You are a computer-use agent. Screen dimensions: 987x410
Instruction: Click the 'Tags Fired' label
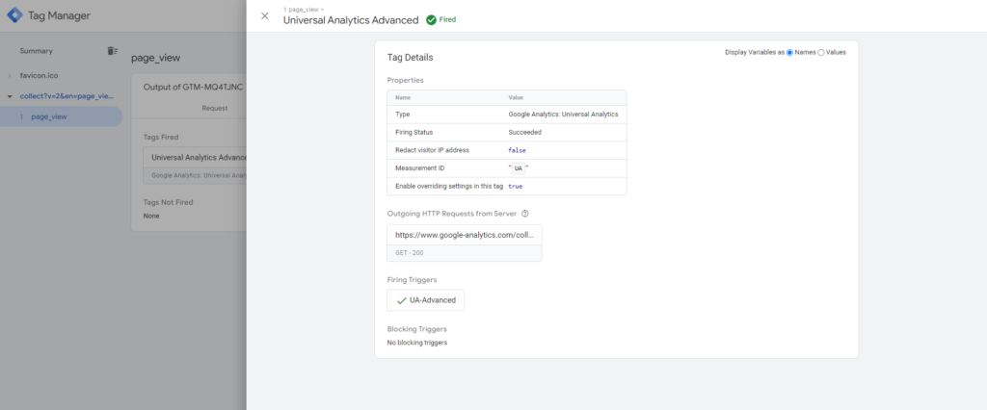click(x=161, y=137)
